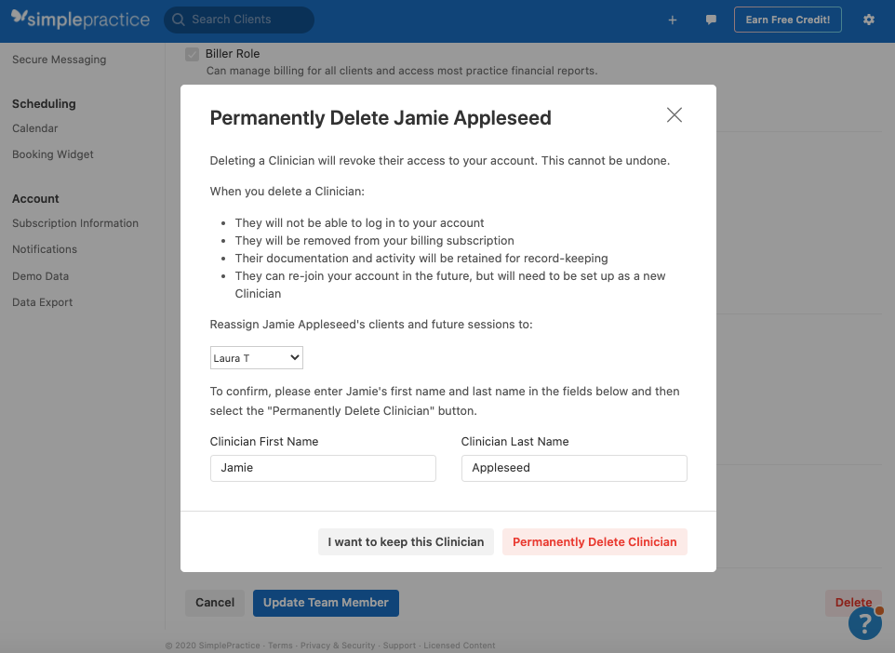Toggle the Biller Role checkbox
The image size is (895, 653).
click(x=192, y=53)
